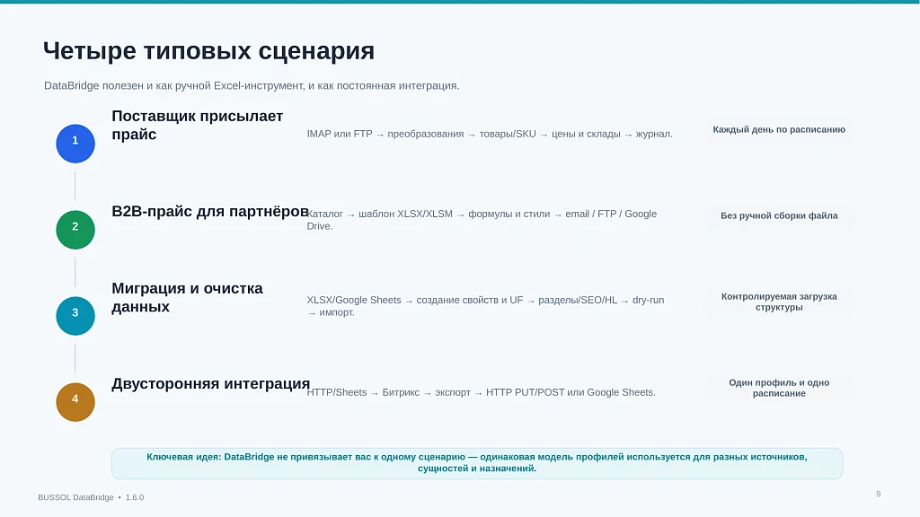Click the 'Без ручной сборки файла' badge
The image size is (920, 517).
tap(779, 215)
